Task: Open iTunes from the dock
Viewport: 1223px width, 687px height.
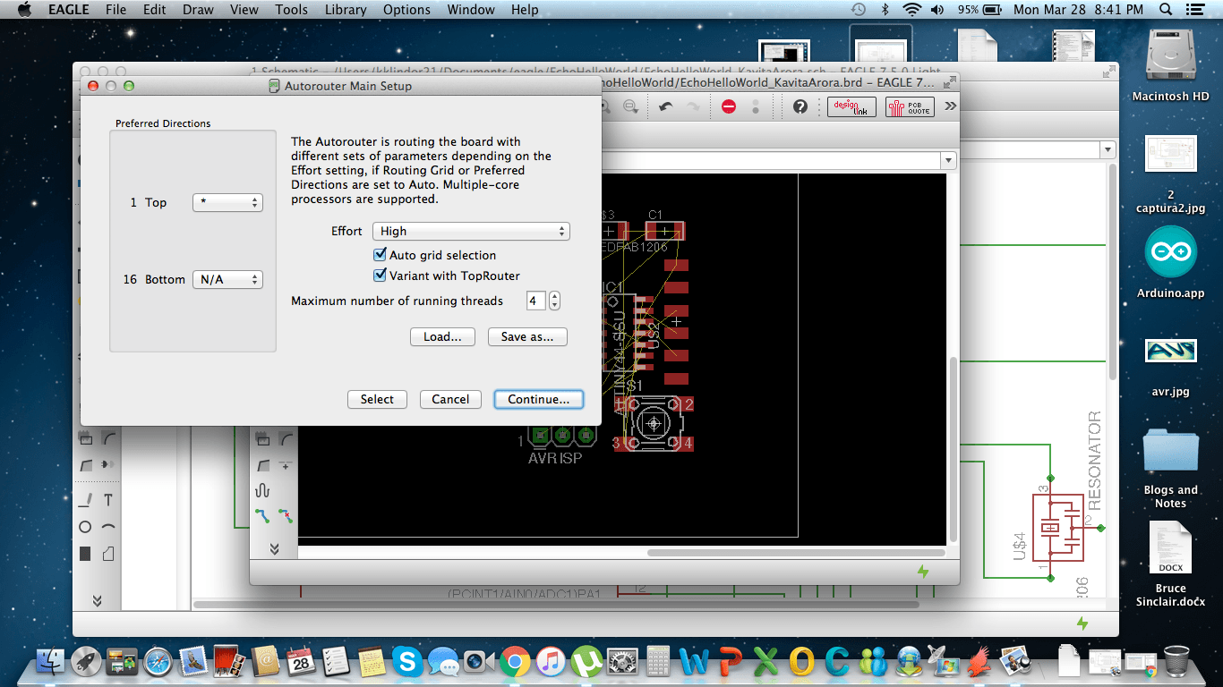Action: (x=551, y=662)
